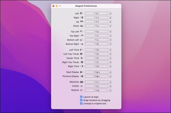The width and height of the screenshot is (171, 113).
Task: Edit the Up shortcut field
Action: coord(97,22)
